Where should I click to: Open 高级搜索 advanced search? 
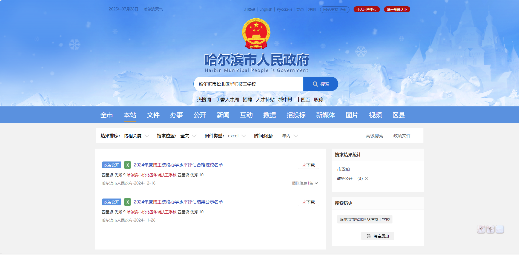[x=374, y=136]
